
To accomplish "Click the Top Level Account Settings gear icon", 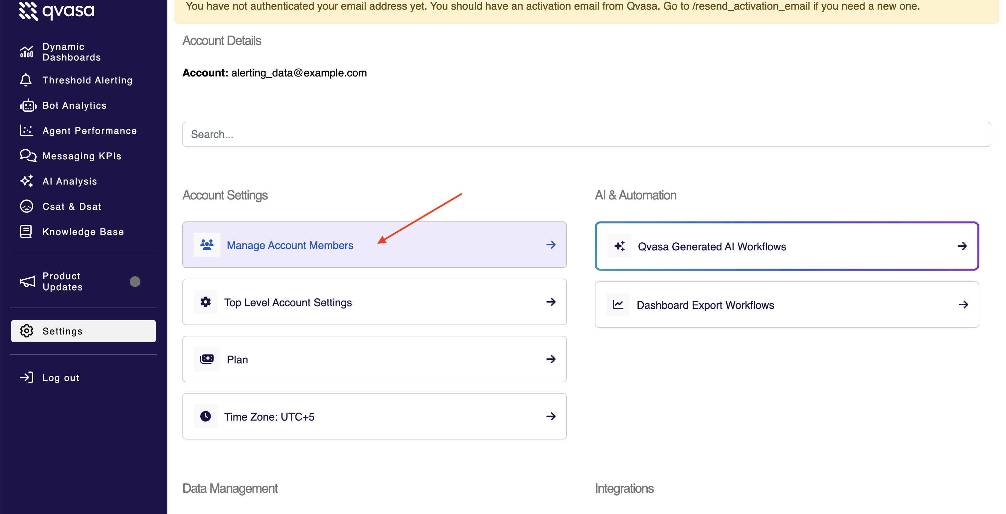I will coord(205,302).
